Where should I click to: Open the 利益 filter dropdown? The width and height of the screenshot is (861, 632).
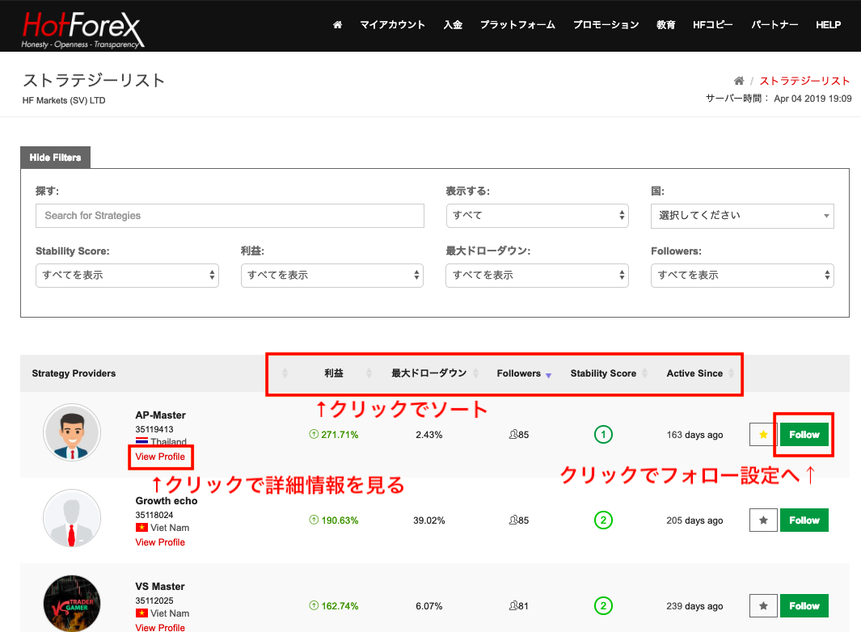click(332, 275)
